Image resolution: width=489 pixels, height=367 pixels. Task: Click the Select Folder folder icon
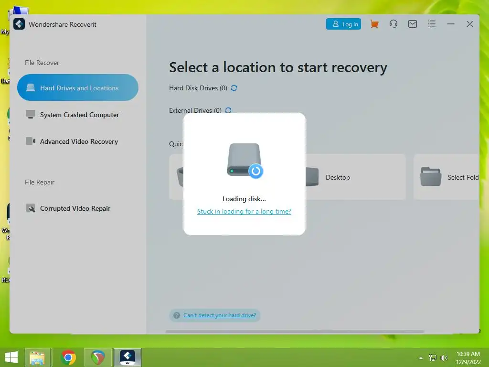click(x=430, y=177)
